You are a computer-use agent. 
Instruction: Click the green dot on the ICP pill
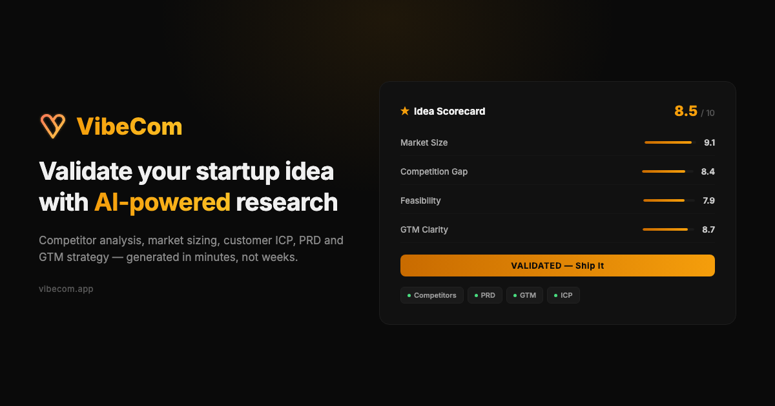pyautogui.click(x=555, y=295)
